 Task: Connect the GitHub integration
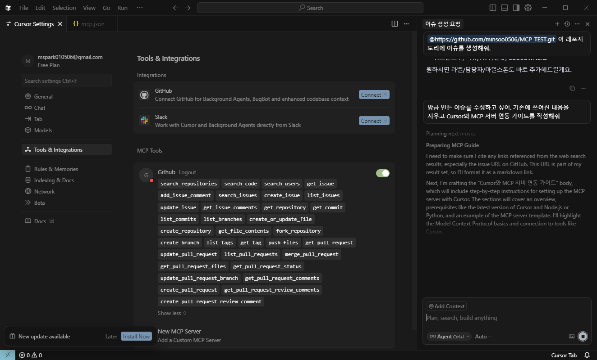[374, 94]
